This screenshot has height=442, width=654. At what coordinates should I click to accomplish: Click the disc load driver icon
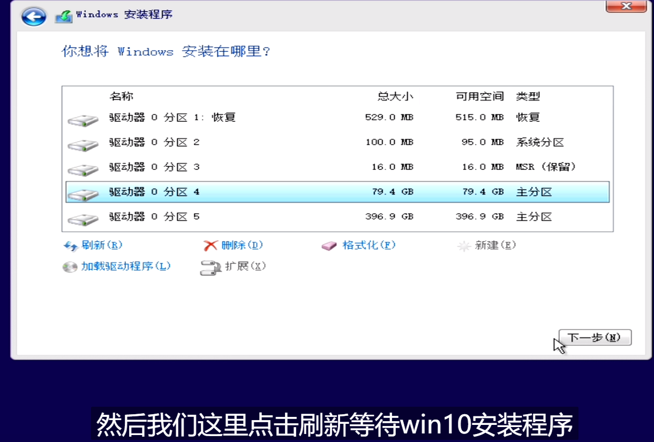click(x=70, y=267)
